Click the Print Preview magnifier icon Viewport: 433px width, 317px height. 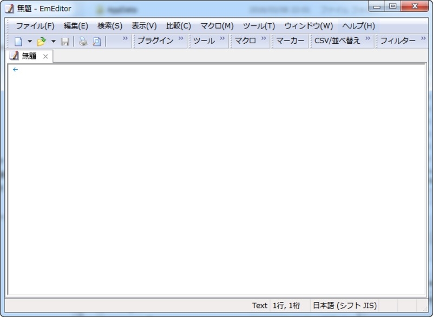tap(97, 42)
